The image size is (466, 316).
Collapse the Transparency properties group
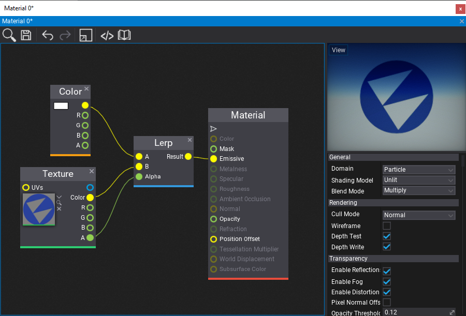pos(393,259)
